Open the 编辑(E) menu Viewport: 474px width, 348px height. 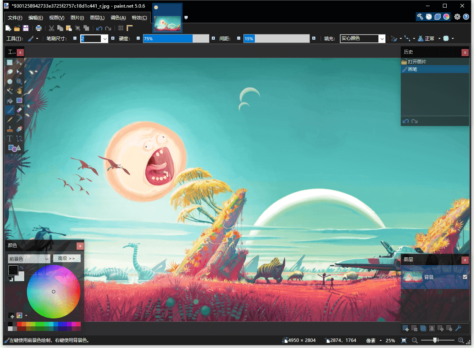point(36,18)
